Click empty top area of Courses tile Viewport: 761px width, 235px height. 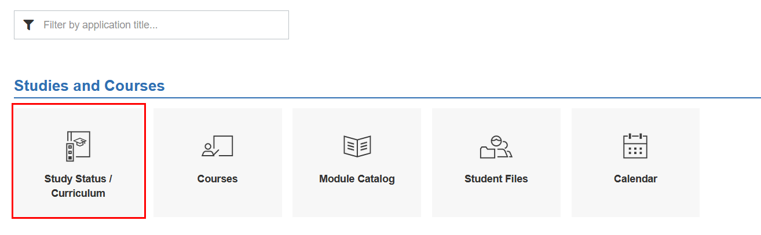[x=217, y=119]
